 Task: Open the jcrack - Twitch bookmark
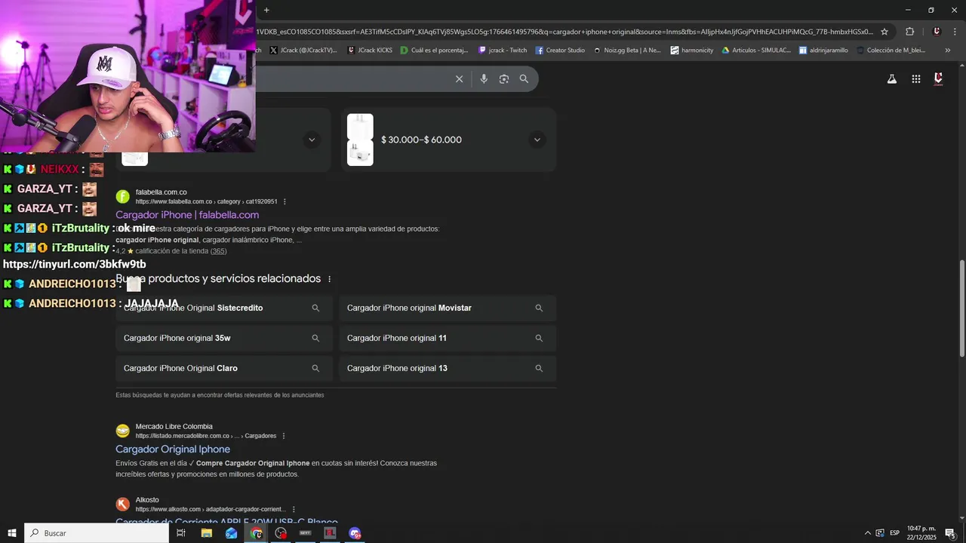(503, 51)
